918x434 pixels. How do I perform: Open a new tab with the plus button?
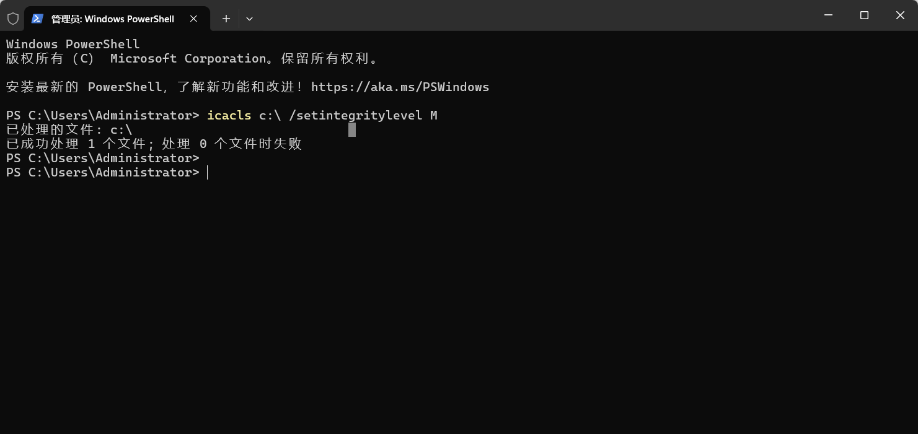tap(226, 19)
